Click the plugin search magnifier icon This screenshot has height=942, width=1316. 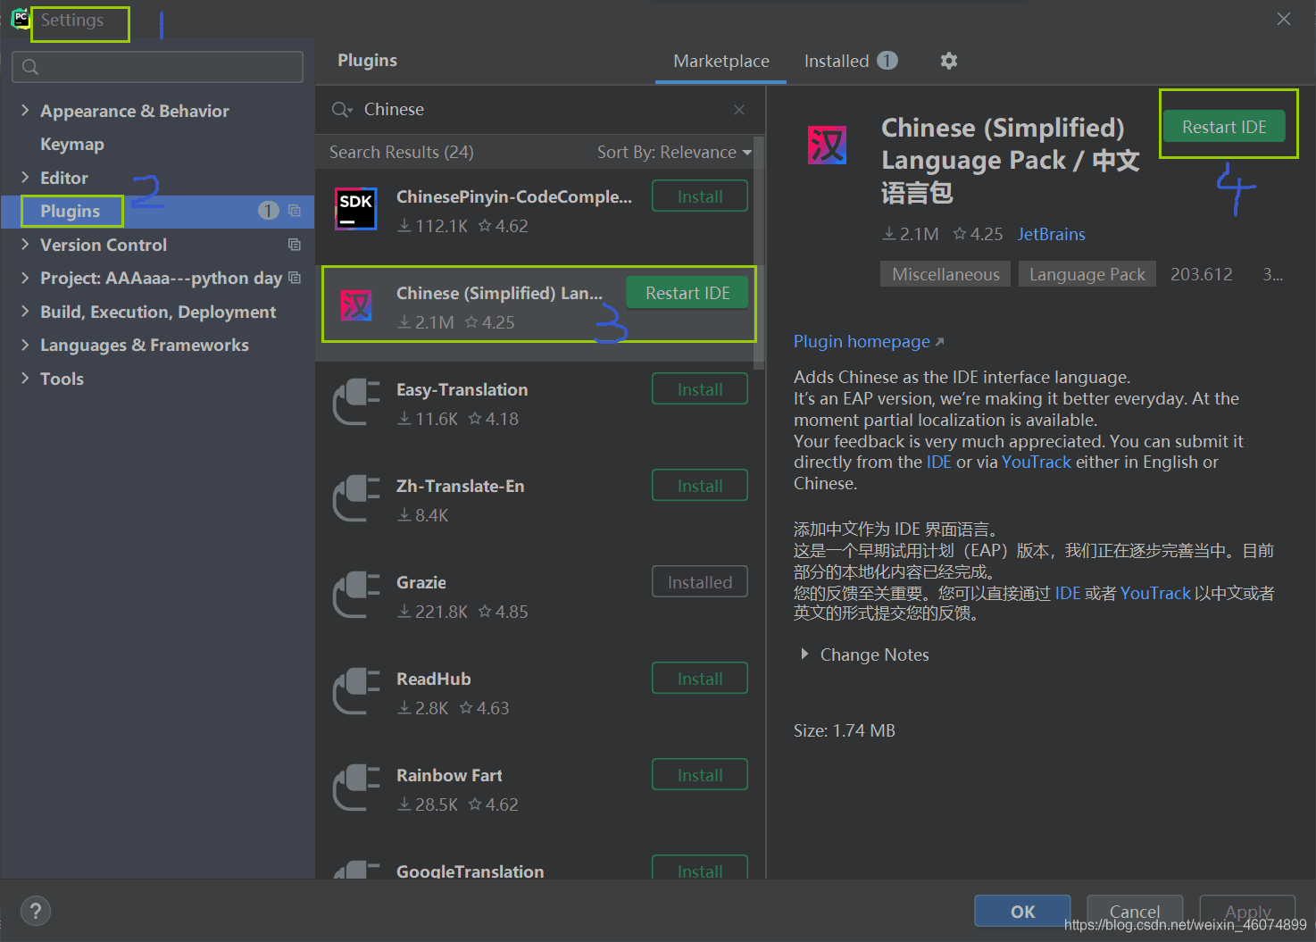342,110
